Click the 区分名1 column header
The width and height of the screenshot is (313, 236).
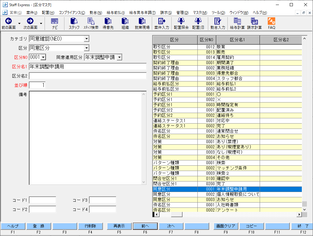point(238,40)
